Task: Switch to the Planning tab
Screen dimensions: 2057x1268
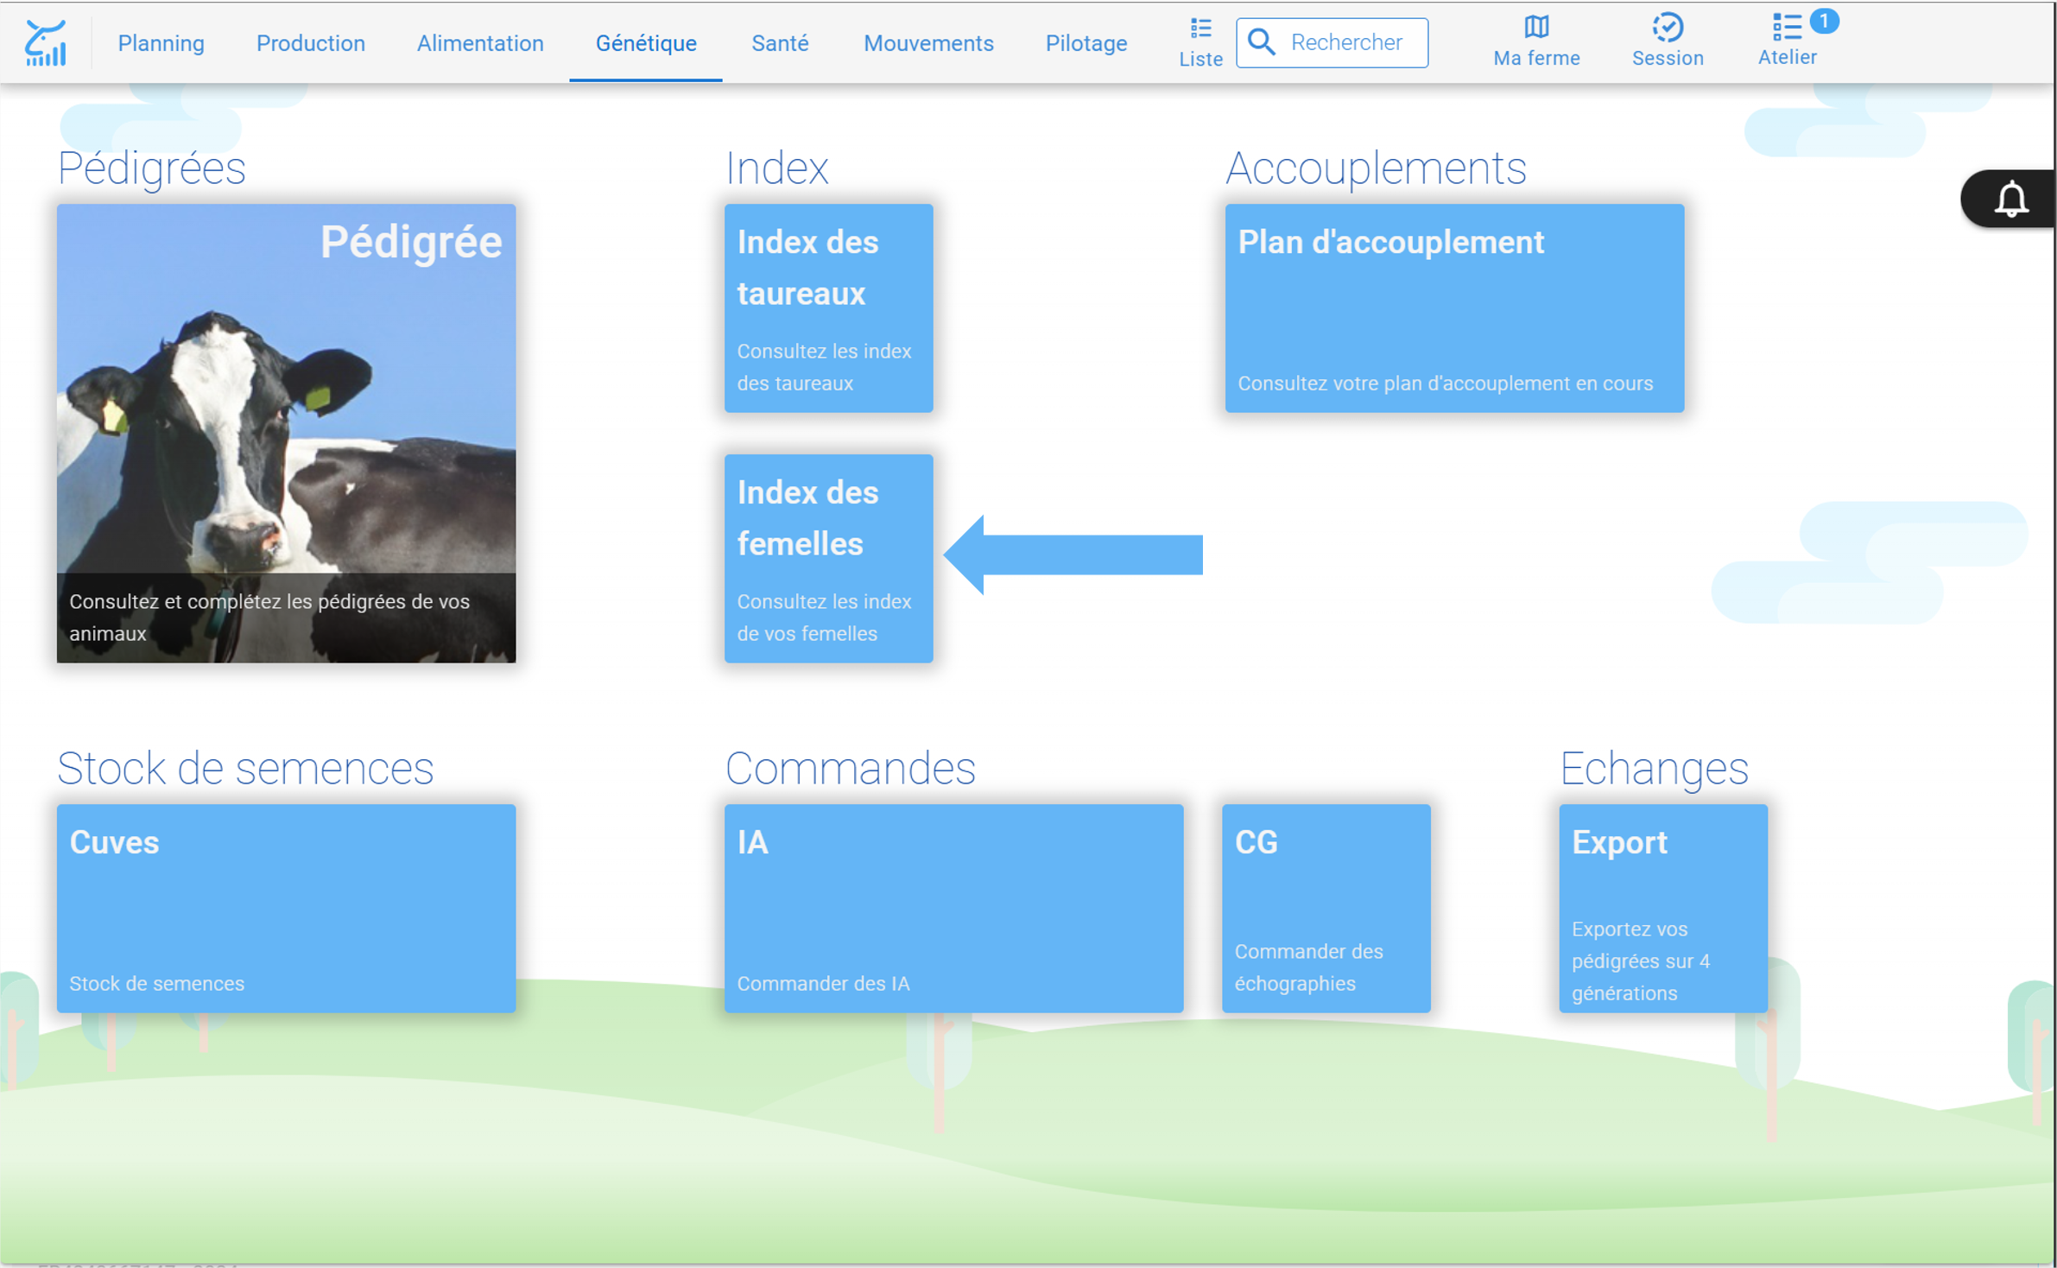Action: [161, 43]
